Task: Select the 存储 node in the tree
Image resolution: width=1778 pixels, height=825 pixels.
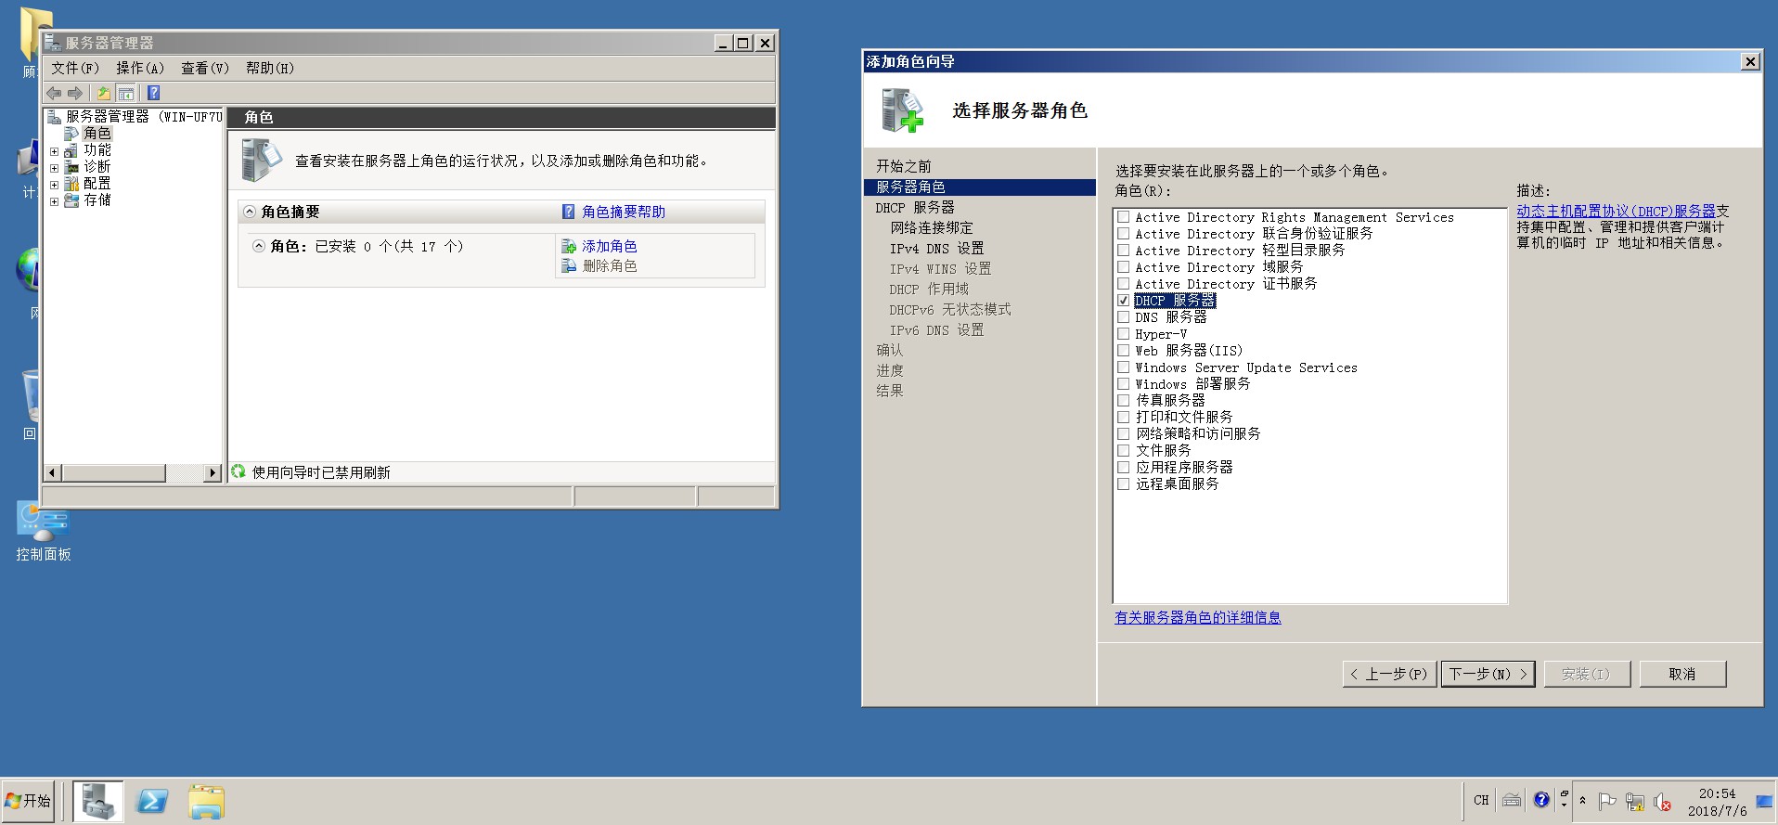Action: pos(97,200)
